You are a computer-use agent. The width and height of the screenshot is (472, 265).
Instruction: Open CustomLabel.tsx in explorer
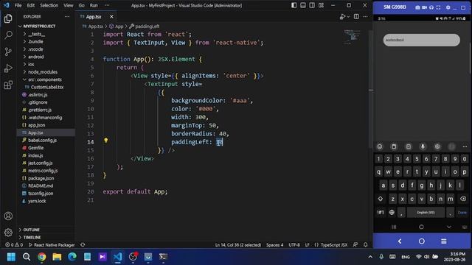click(x=47, y=87)
